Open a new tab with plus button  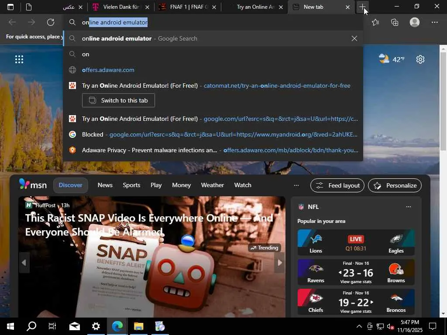(x=362, y=7)
